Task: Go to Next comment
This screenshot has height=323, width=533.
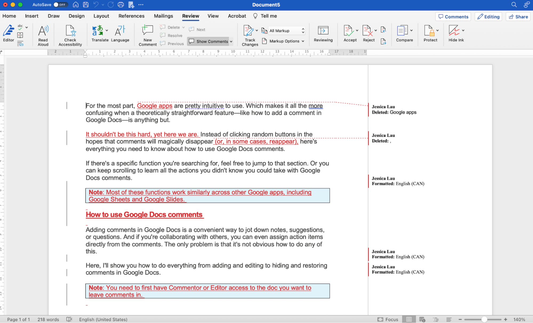Action: tap(197, 30)
